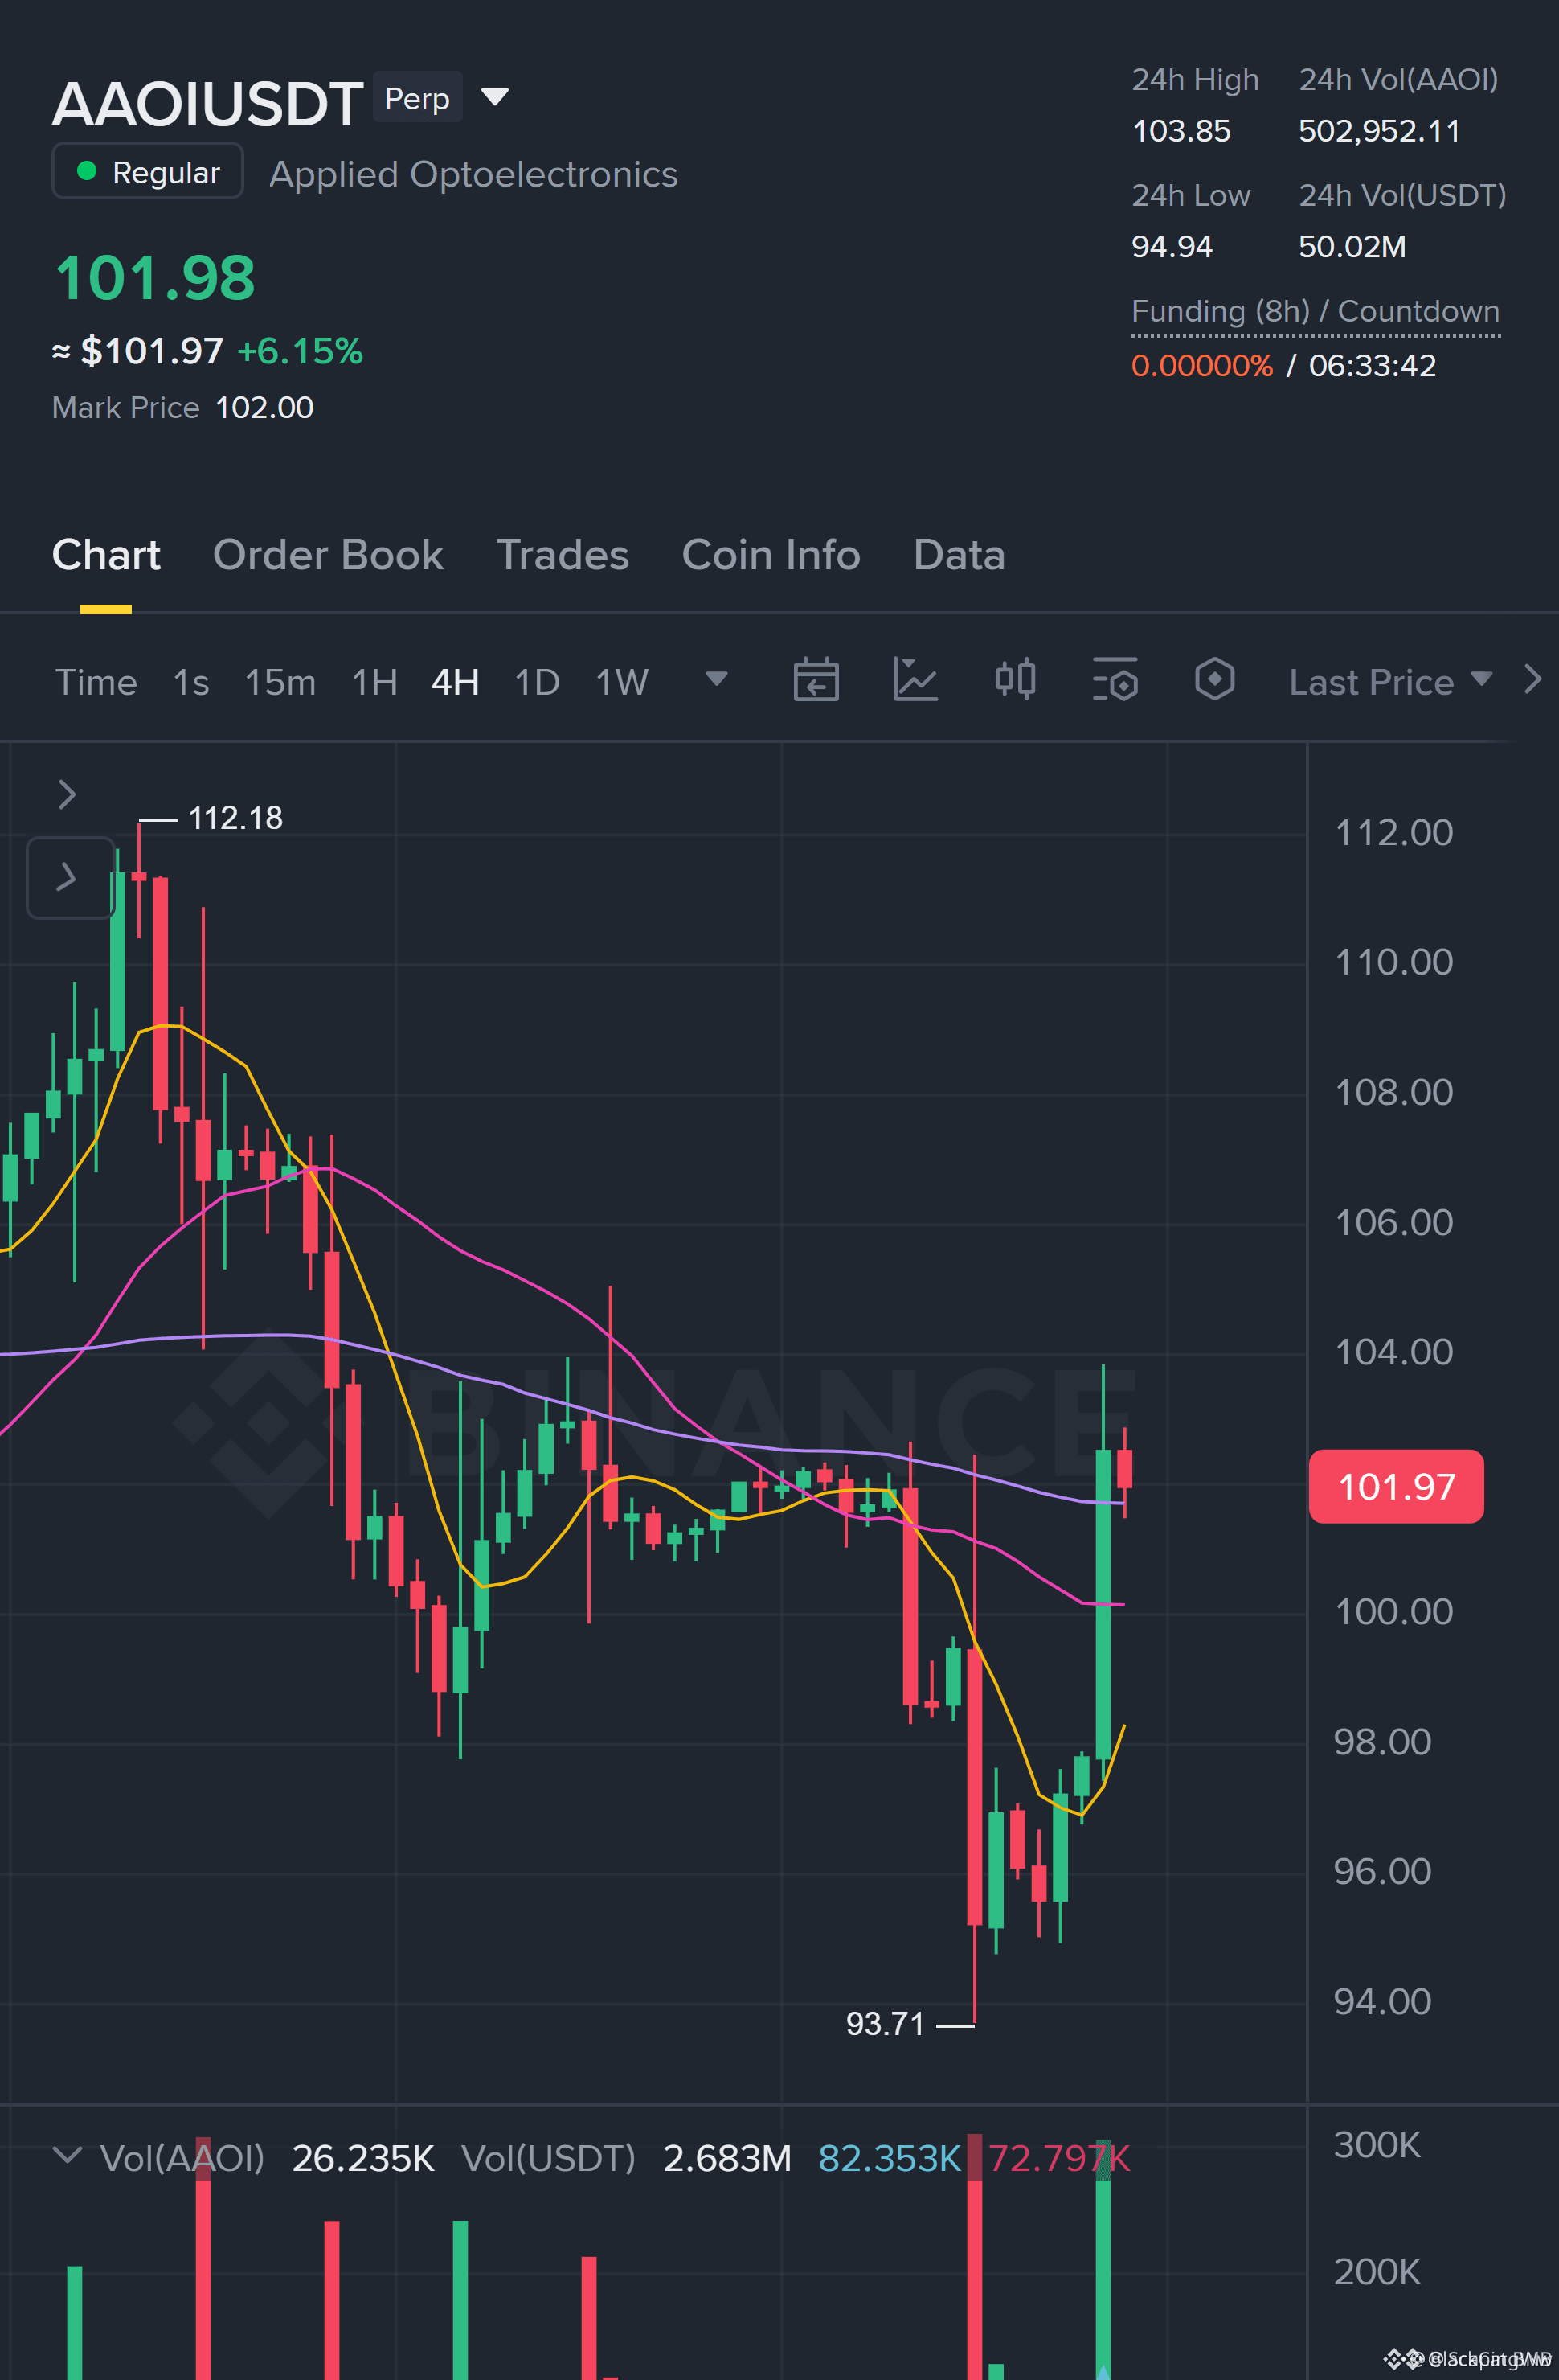Viewport: 1559px width, 2380px height.
Task: Open chart display settings icon
Action: [x=1115, y=681]
